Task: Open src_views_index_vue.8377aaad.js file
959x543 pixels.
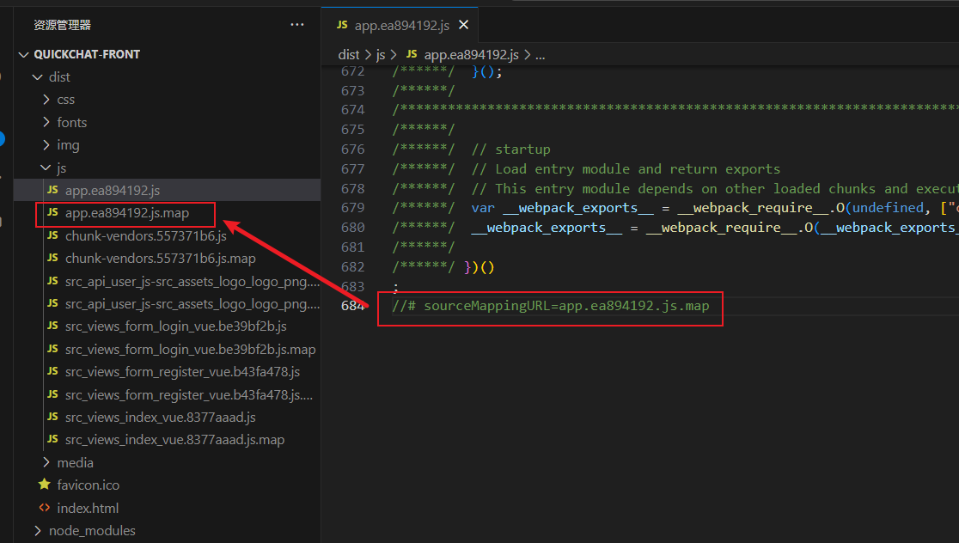Action: [x=160, y=417]
